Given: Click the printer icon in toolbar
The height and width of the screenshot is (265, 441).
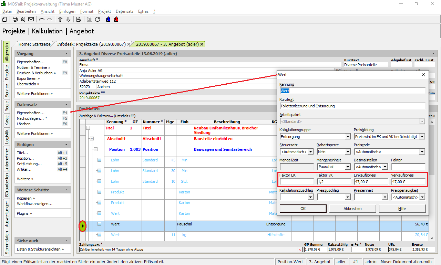Looking at the screenshot, I should point(15,19).
